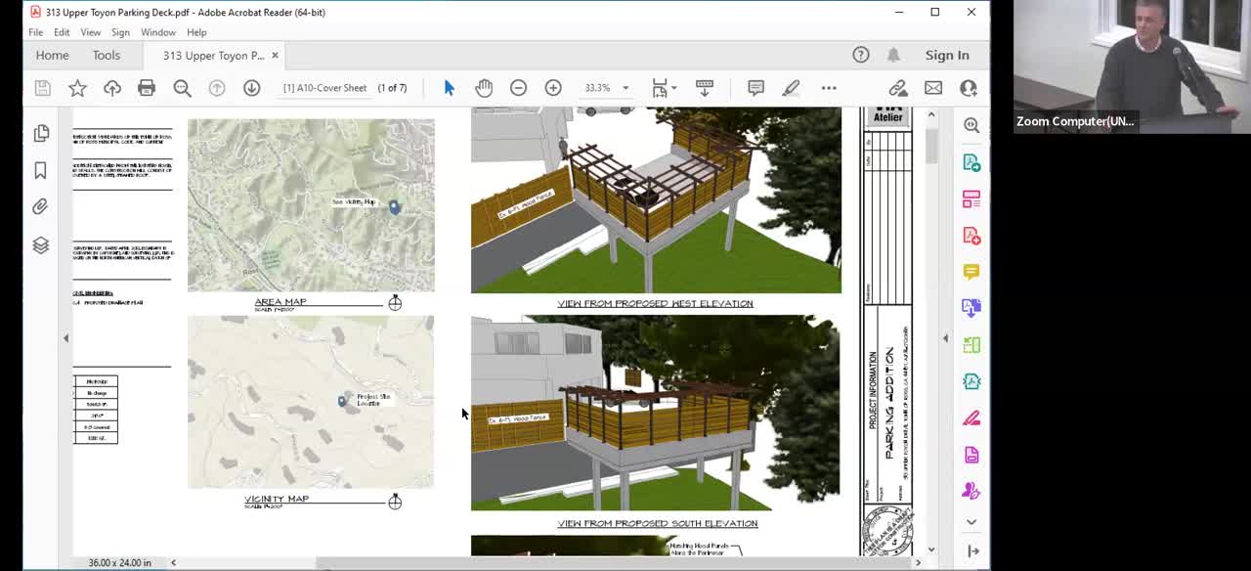Zoom in with the plus button
Screen dimensions: 1251x571
point(553,88)
